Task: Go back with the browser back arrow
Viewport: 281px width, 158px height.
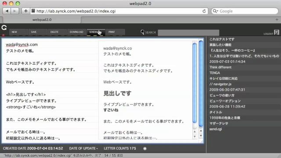Action: tap(7, 11)
